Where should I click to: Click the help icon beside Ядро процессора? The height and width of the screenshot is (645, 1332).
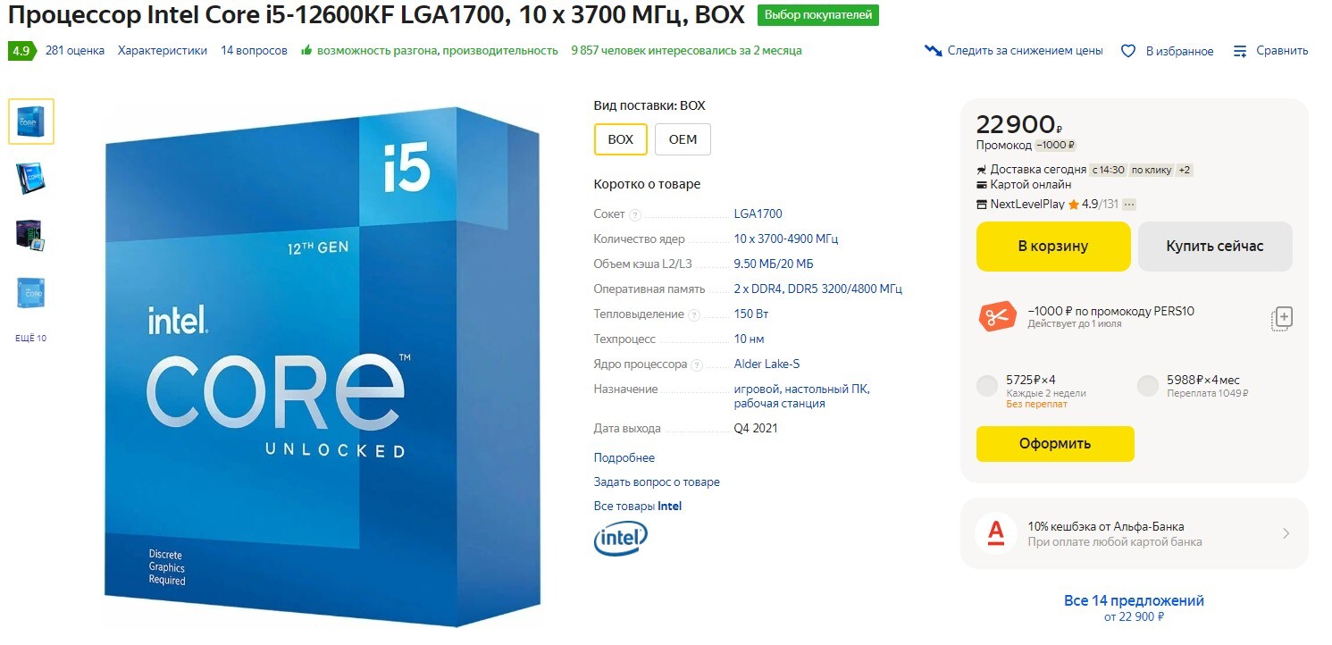tap(697, 364)
